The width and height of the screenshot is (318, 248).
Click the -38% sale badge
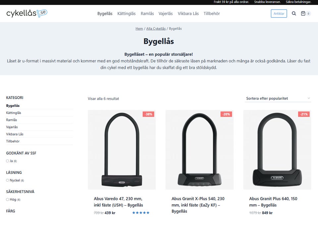148,114
